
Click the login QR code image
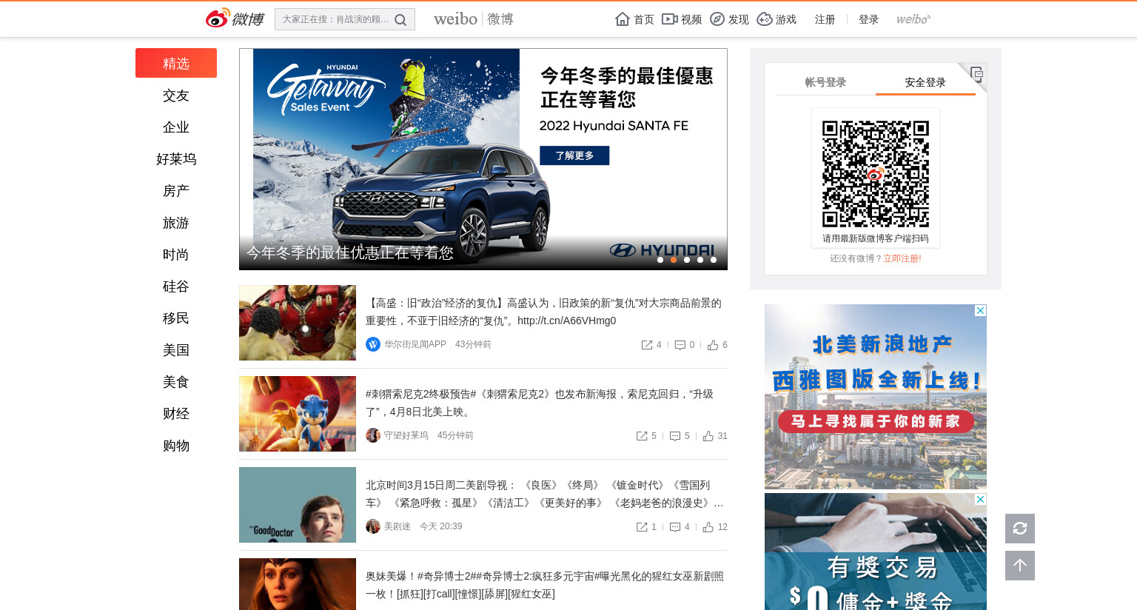876,174
